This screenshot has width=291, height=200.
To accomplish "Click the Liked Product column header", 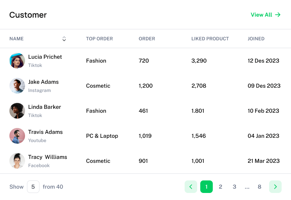I will point(210,39).
